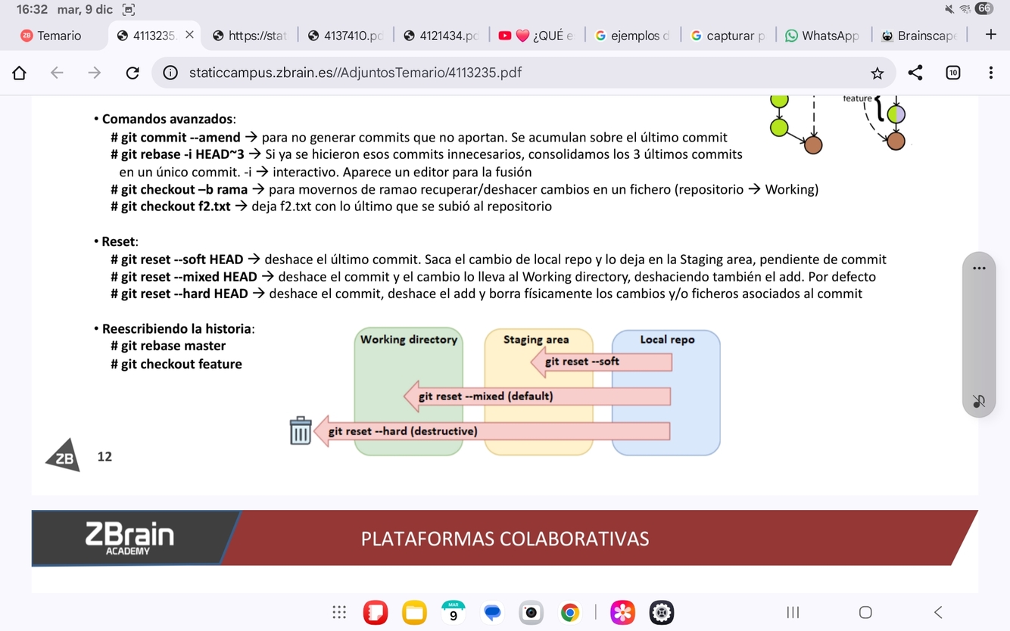Open Chrome's three-dot overflow menu

990,73
